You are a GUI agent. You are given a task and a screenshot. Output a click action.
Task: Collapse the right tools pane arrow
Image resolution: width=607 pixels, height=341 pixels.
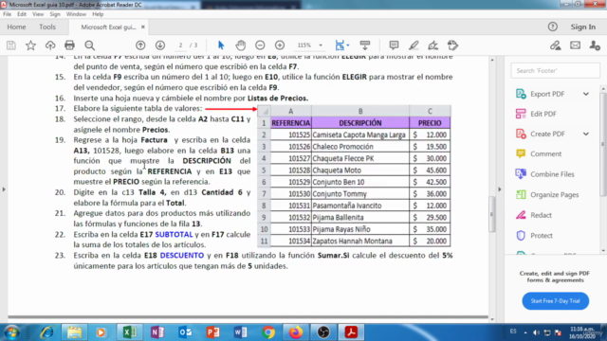pos(500,189)
